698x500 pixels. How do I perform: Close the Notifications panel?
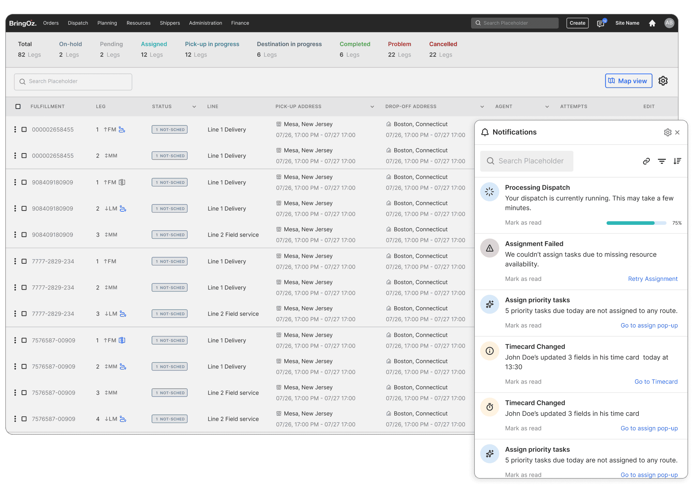677,132
